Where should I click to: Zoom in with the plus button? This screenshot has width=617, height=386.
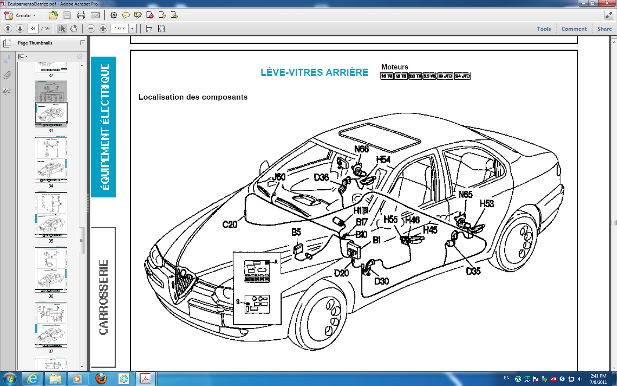(103, 28)
